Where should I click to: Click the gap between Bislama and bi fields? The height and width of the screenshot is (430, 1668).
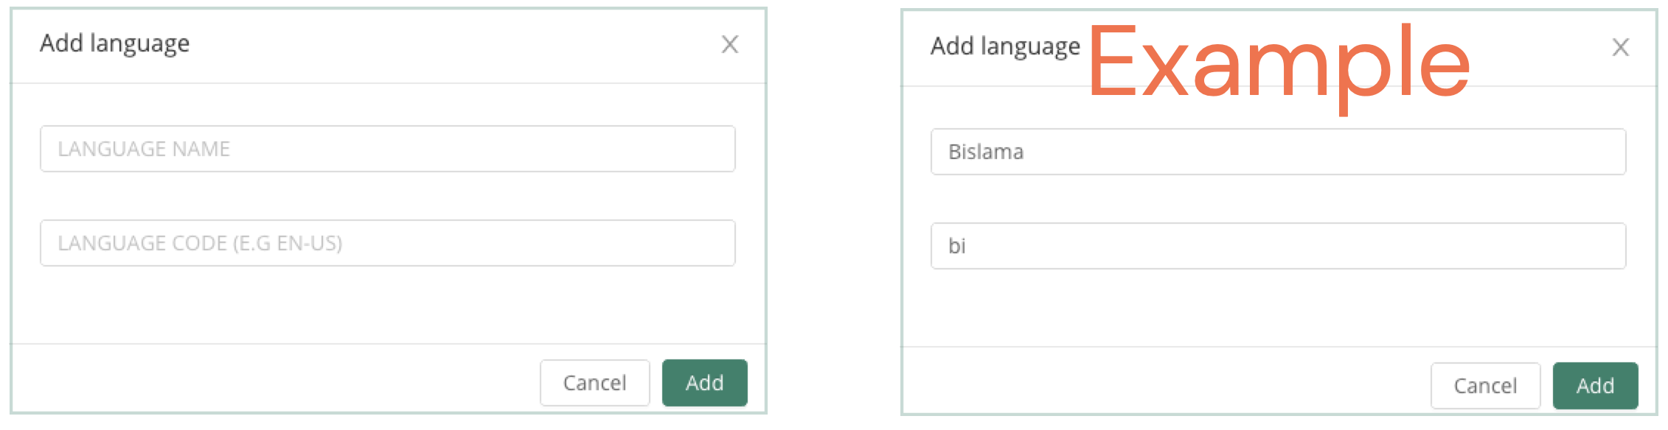[x=1278, y=199]
